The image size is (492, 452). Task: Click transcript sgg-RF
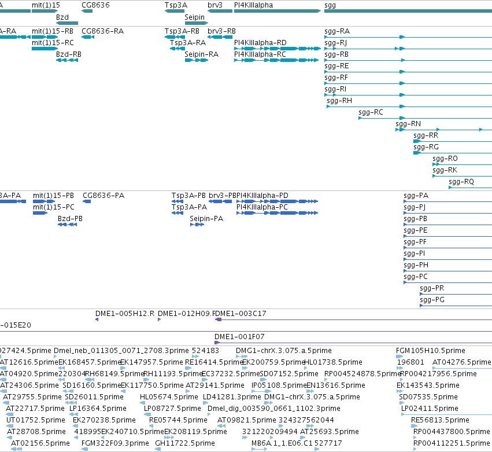point(408,83)
